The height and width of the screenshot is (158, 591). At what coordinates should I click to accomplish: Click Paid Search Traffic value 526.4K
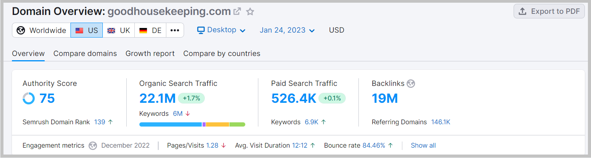click(294, 99)
